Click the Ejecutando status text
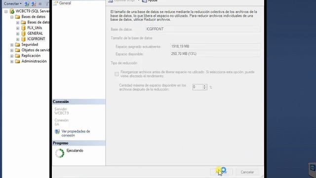The image size is (316, 178). coord(75,150)
